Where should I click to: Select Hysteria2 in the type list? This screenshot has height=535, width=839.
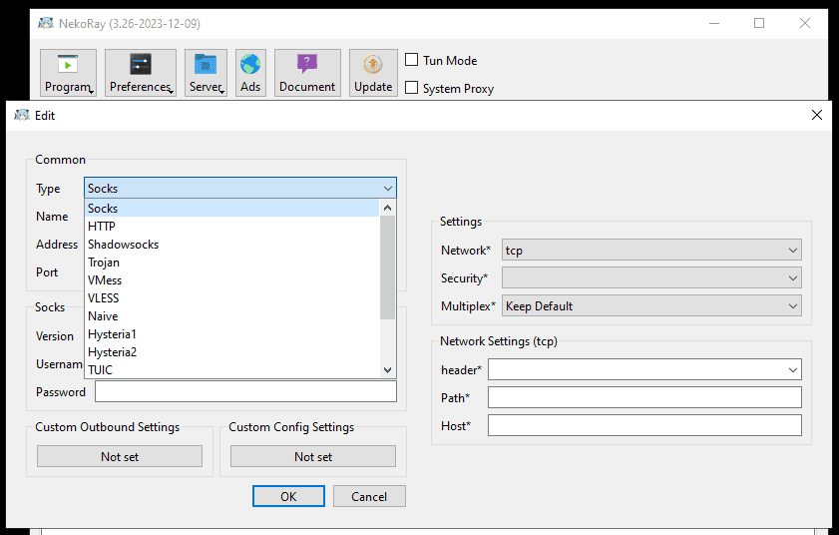pos(232,352)
